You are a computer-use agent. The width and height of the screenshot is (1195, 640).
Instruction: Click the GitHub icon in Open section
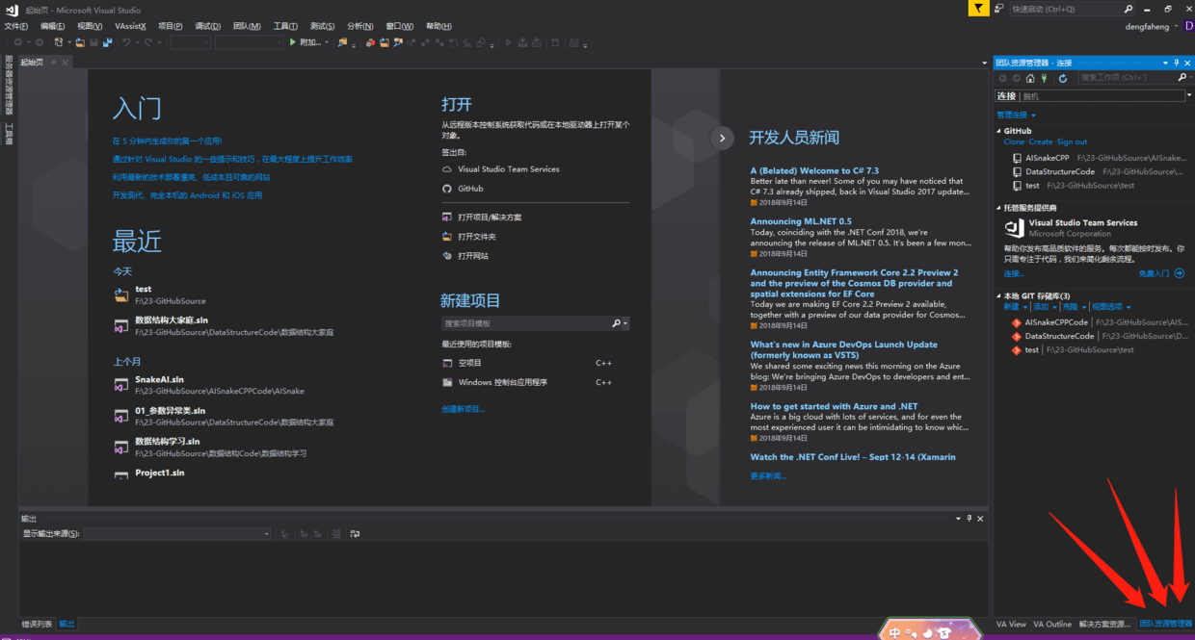point(447,189)
